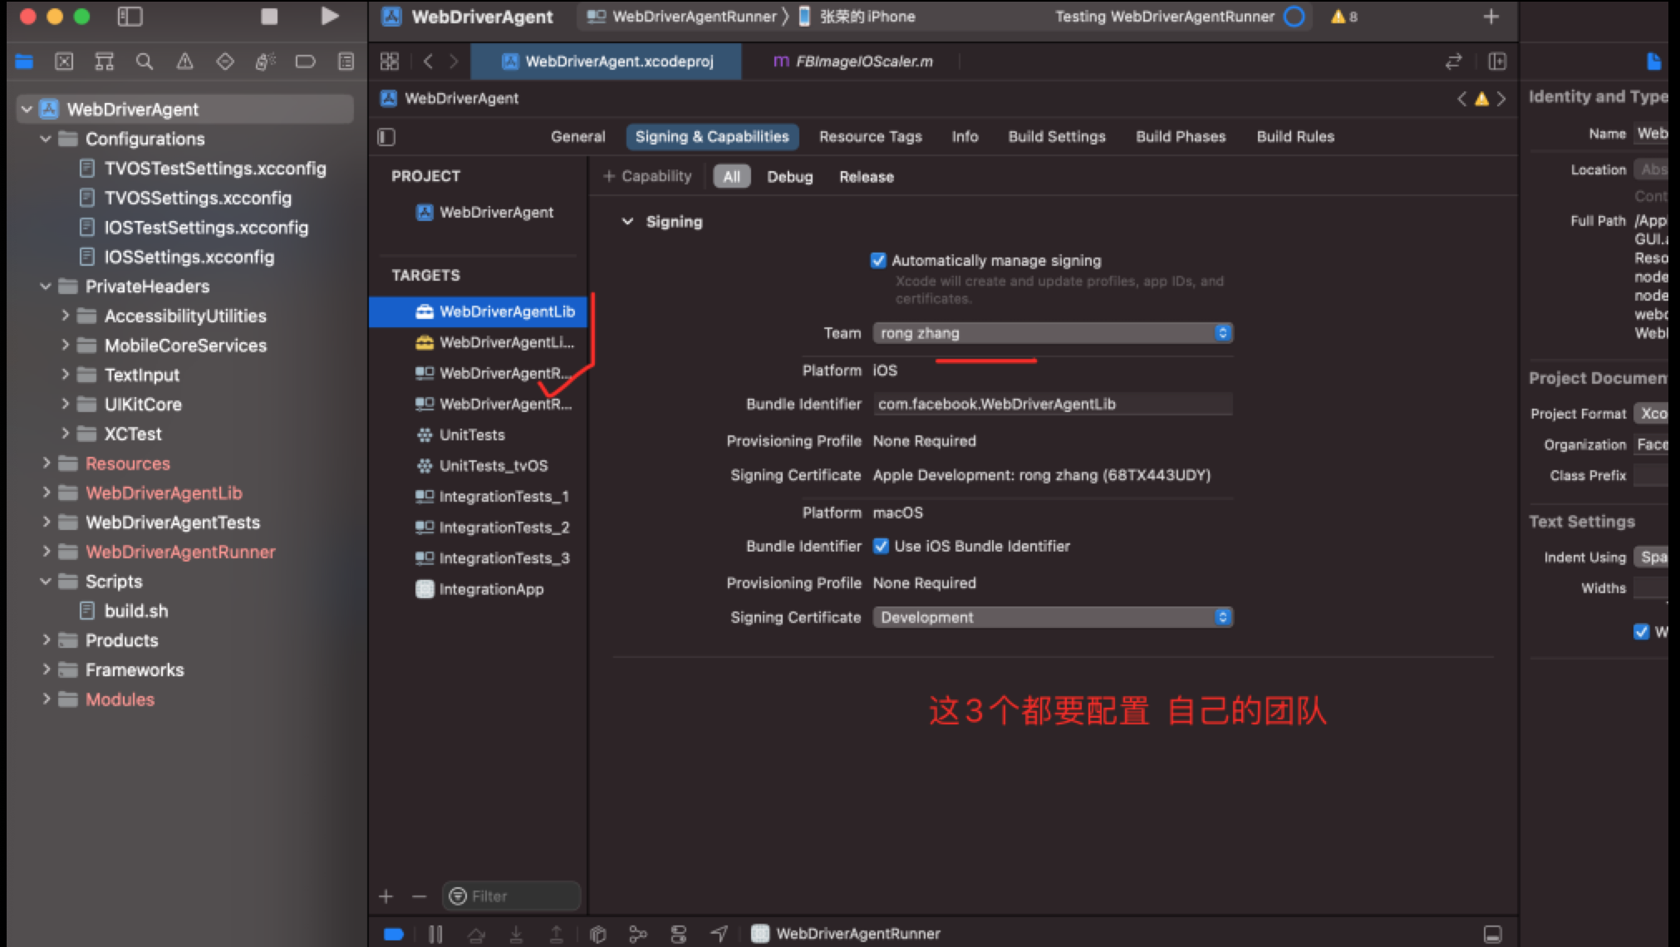Open the debug view hierarchy icon
Viewport: 1680px width, 947px height.
click(597, 935)
